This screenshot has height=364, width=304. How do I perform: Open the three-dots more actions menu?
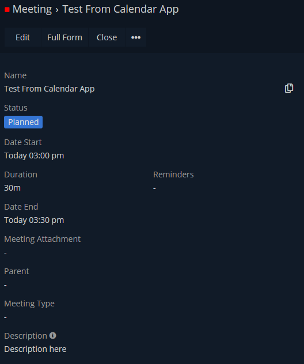tap(136, 37)
